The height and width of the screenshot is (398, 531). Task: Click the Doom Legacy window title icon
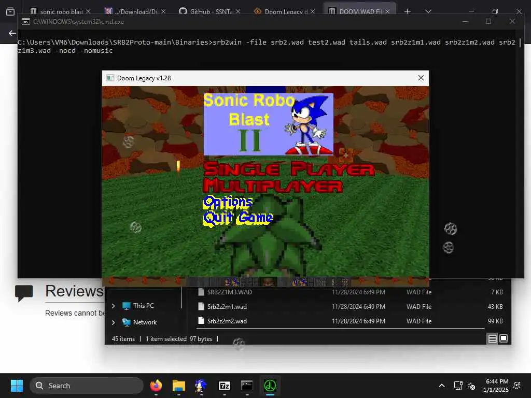(110, 78)
